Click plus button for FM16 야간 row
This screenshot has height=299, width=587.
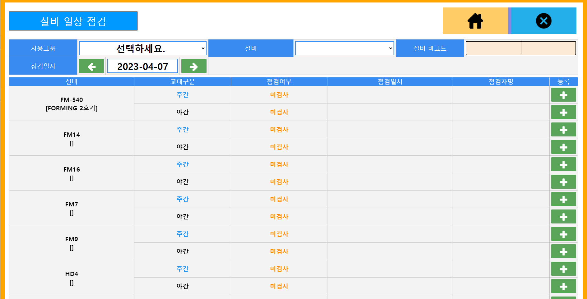click(x=563, y=182)
